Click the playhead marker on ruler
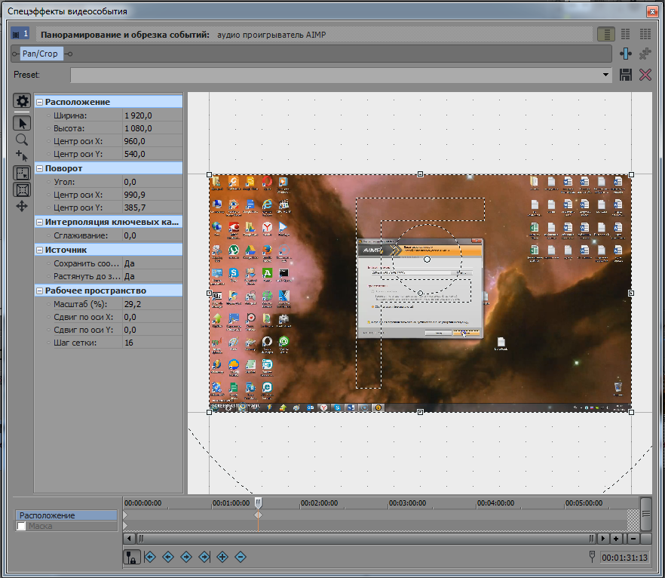 coord(259,503)
